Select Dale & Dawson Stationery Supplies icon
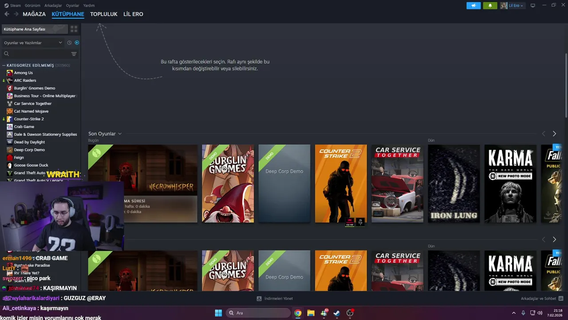Screen dimensions: 568x320 [10, 134]
